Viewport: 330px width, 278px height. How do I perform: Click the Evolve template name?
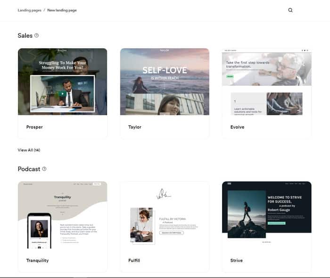pyautogui.click(x=237, y=127)
